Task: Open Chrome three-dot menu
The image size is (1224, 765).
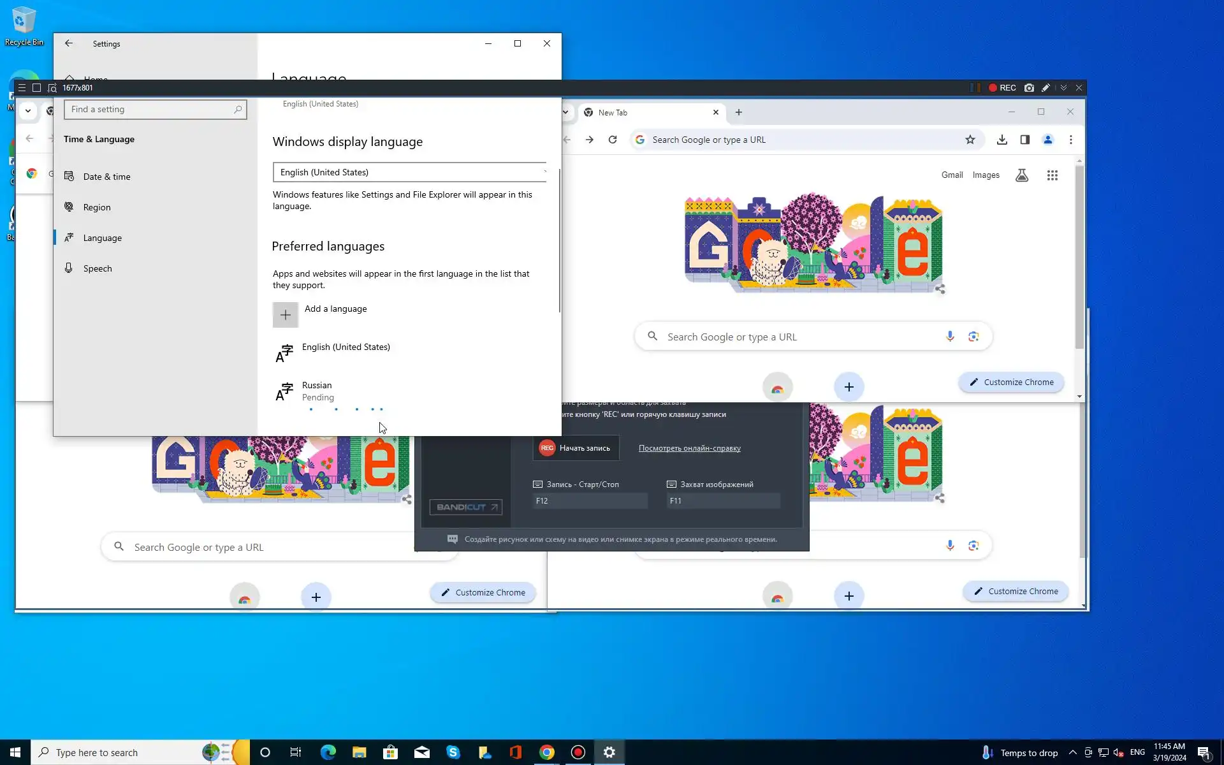Action: point(1070,140)
